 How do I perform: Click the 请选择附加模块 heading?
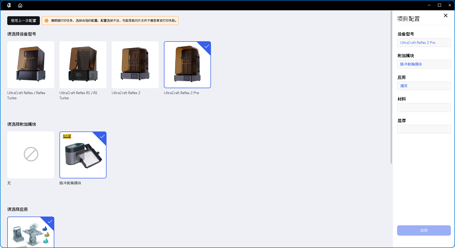[22, 124]
